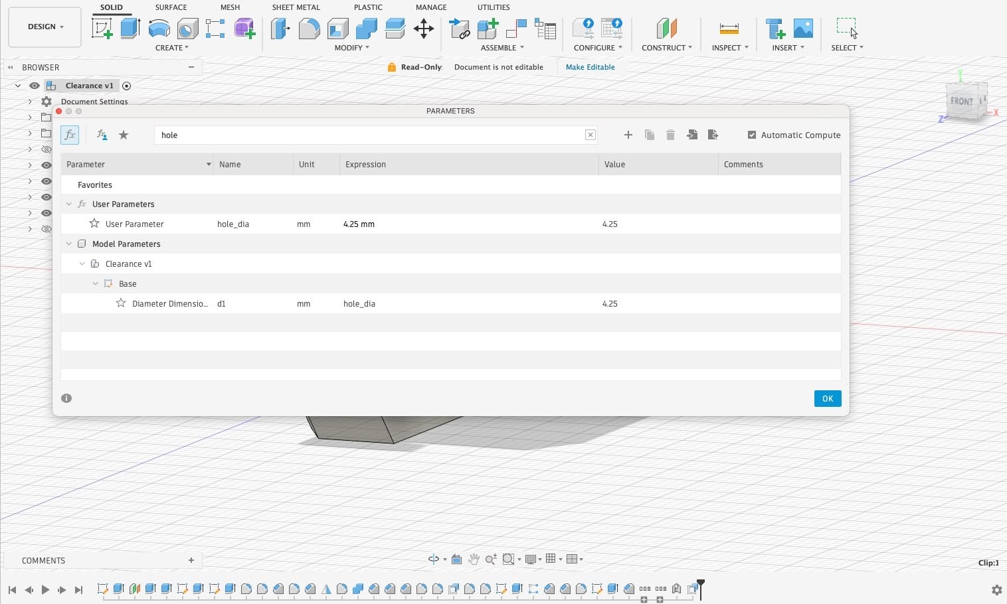Click the Select window-selection icon
Image resolution: width=1007 pixels, height=604 pixels.
pyautogui.click(x=847, y=29)
